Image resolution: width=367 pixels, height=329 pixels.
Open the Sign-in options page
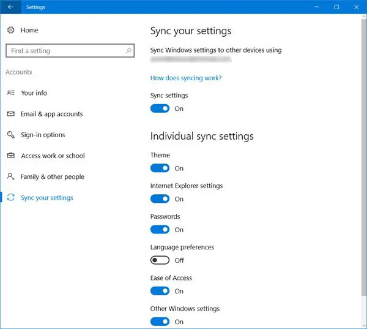[43, 135]
